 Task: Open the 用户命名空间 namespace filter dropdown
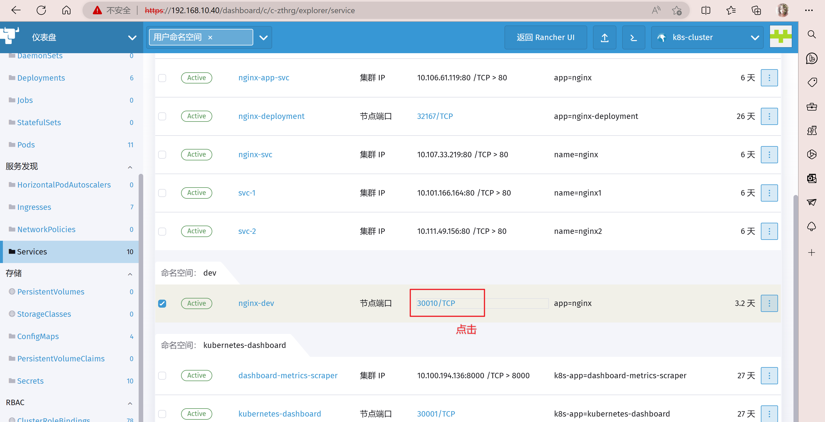click(x=264, y=37)
